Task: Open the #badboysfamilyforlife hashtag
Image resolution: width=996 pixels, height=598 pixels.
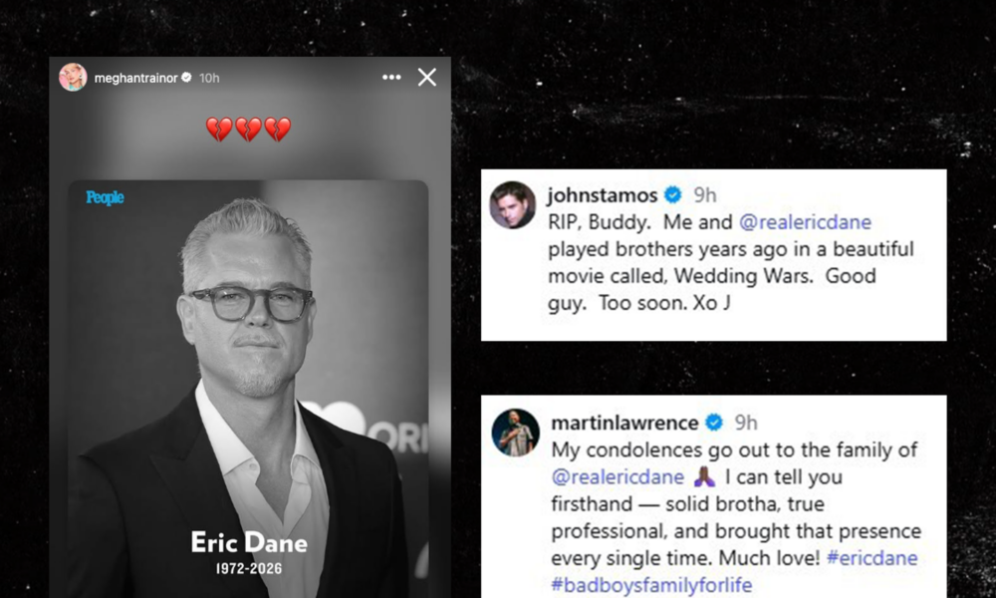Action: point(651,585)
